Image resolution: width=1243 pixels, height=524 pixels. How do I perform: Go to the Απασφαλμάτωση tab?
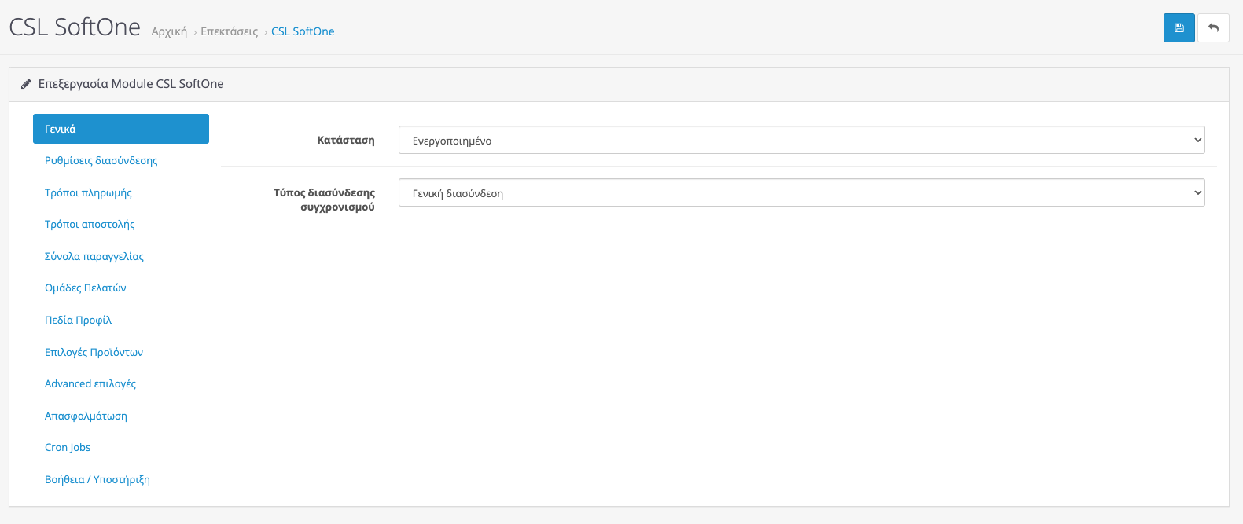86,416
